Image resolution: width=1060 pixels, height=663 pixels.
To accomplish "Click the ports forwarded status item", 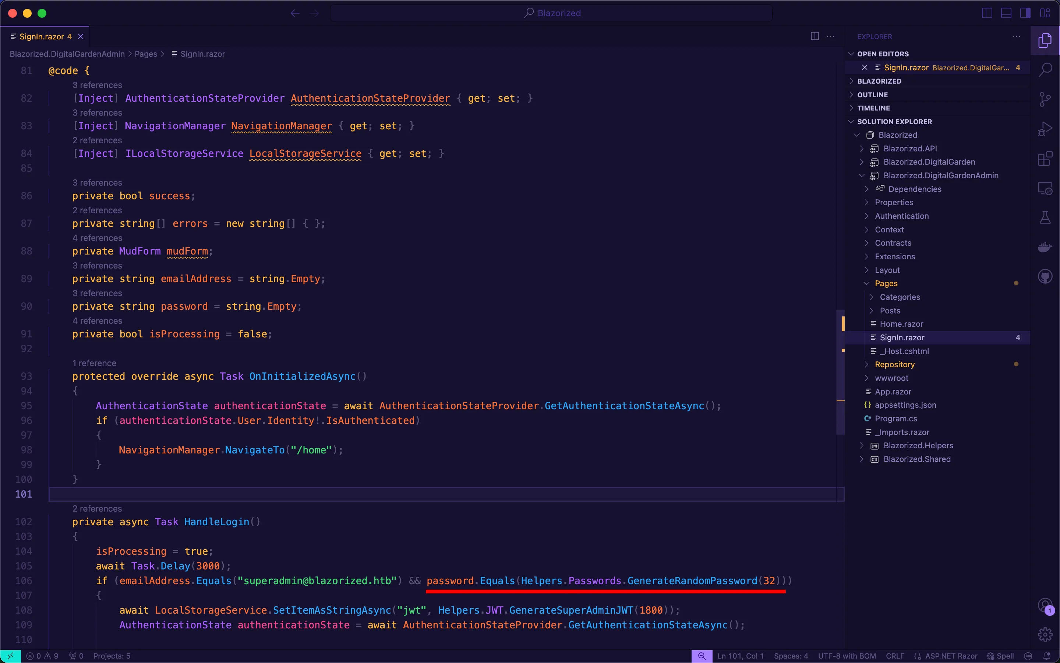I will pos(76,656).
